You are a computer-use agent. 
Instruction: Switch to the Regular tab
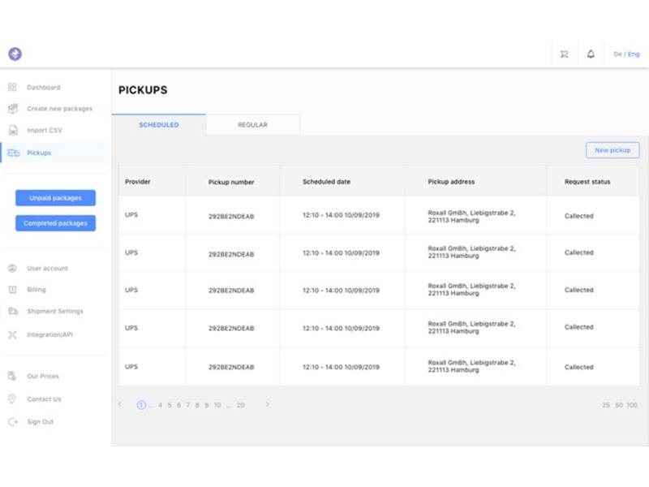[x=252, y=125]
